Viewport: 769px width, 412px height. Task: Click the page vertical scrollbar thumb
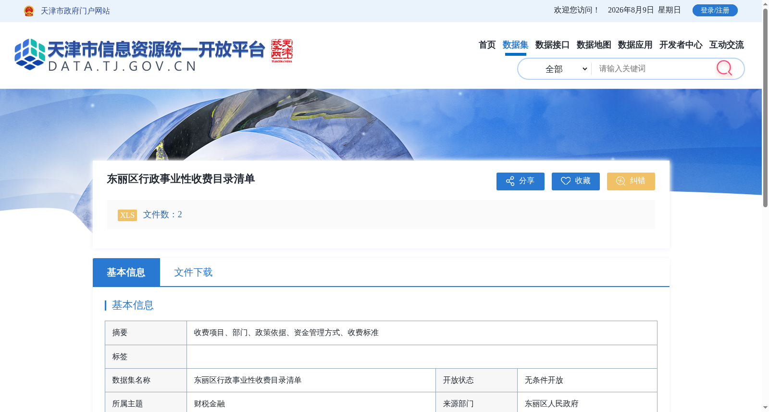tap(765, 108)
